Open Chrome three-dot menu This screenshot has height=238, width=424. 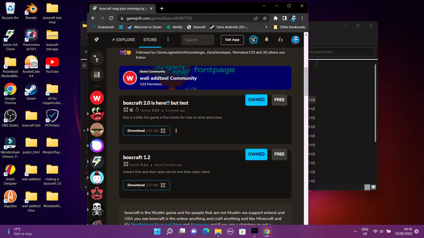coord(302,18)
